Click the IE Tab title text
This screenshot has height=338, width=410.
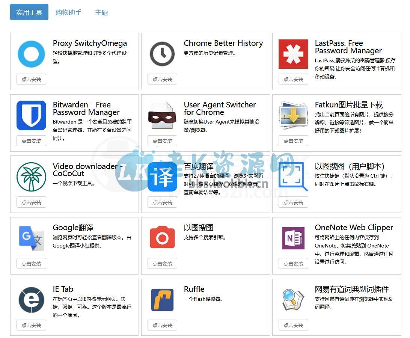pos(63,289)
